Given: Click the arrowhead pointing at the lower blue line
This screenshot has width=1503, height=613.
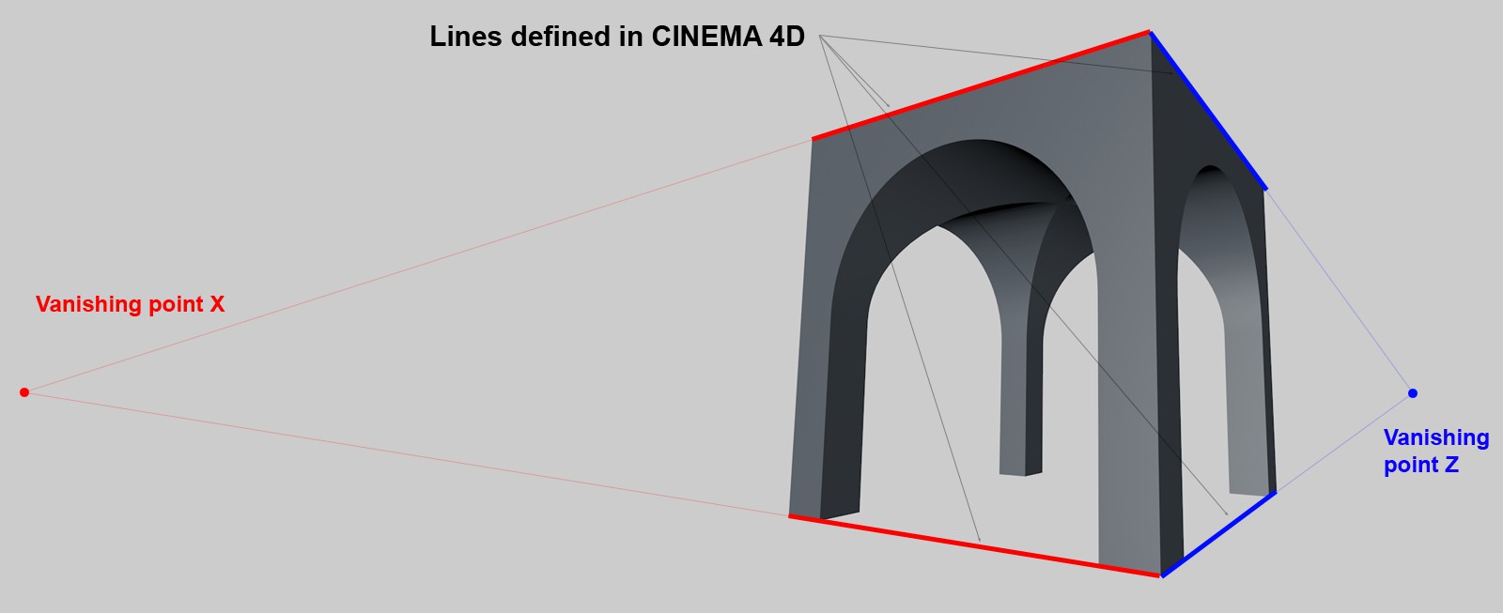Looking at the screenshot, I should pos(1227,513).
